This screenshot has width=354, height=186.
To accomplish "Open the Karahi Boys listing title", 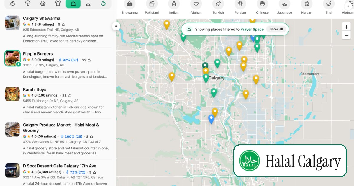I will (35, 89).
